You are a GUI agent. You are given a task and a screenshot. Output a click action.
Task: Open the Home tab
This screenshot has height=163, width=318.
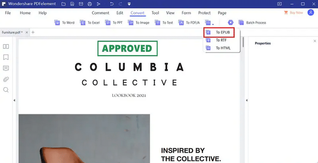[x=25, y=13]
